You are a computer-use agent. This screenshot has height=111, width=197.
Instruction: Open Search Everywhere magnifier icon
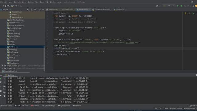[x=193, y=6]
